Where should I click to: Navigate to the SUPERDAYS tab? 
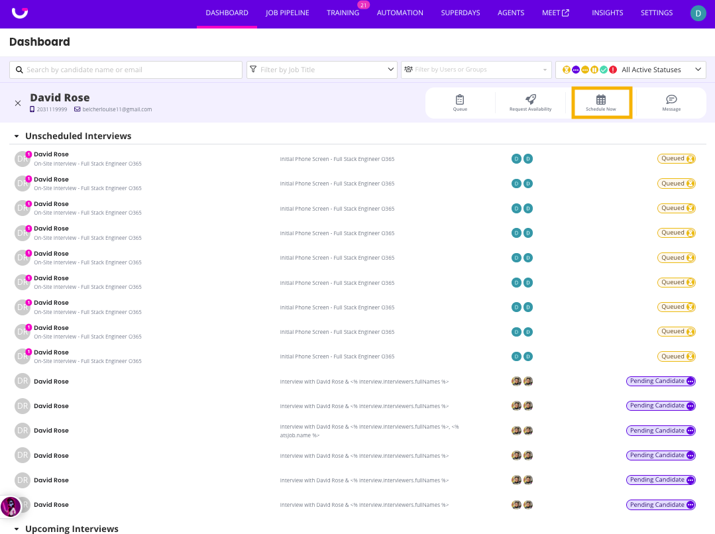(460, 13)
